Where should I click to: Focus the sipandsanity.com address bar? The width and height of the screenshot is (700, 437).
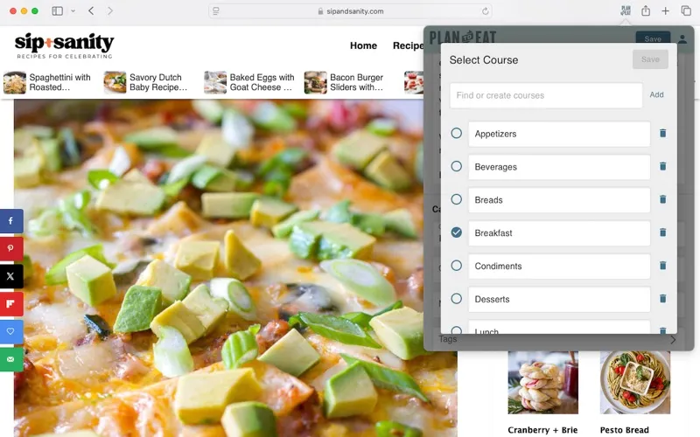(351, 11)
